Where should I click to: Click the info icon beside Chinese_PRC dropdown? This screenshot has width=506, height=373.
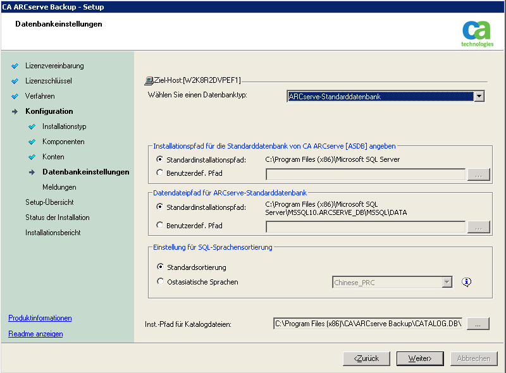point(466,282)
